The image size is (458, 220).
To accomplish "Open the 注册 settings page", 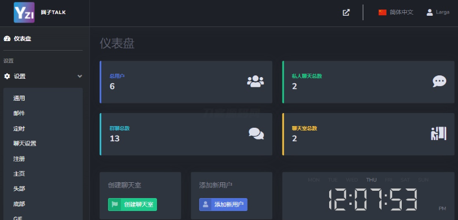I will click(19, 159).
